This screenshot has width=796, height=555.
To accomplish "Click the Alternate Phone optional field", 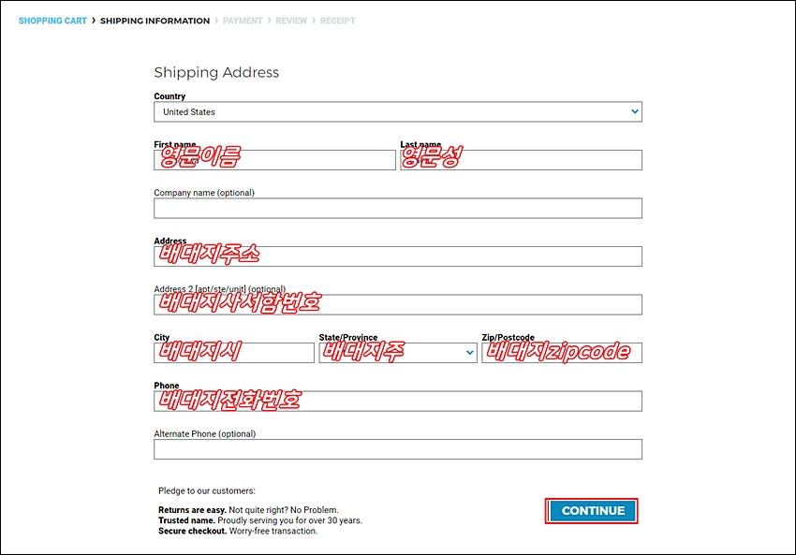I will point(397,449).
